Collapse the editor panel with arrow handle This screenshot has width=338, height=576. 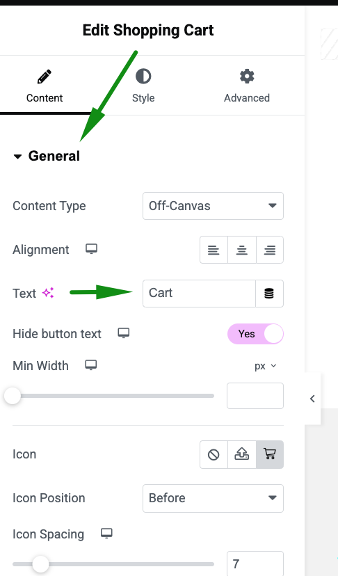coord(312,399)
